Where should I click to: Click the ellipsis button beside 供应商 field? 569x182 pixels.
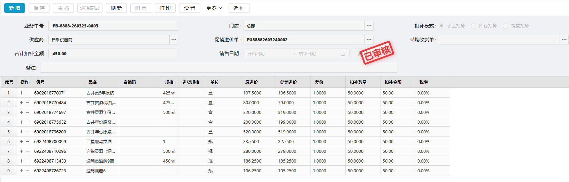tap(174, 40)
